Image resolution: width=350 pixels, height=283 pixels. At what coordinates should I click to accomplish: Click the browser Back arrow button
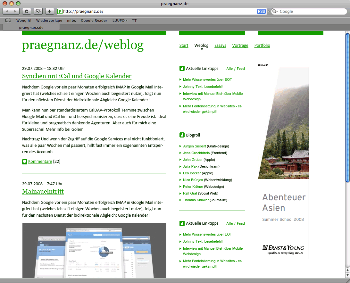click(7, 11)
